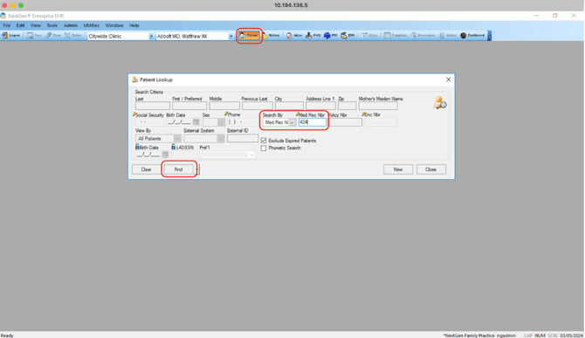
Task: Click the Close toolbar icon
Action: (x=369, y=36)
